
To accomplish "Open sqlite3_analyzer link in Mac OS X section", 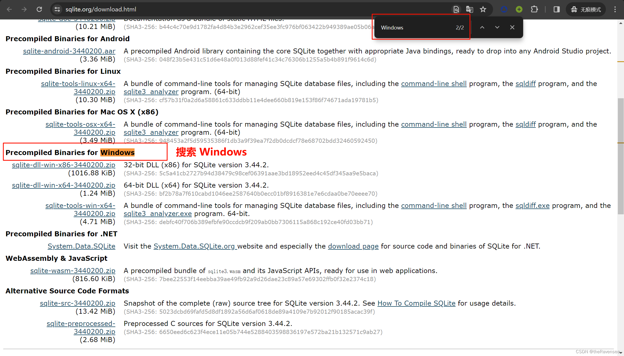I will click(x=151, y=132).
